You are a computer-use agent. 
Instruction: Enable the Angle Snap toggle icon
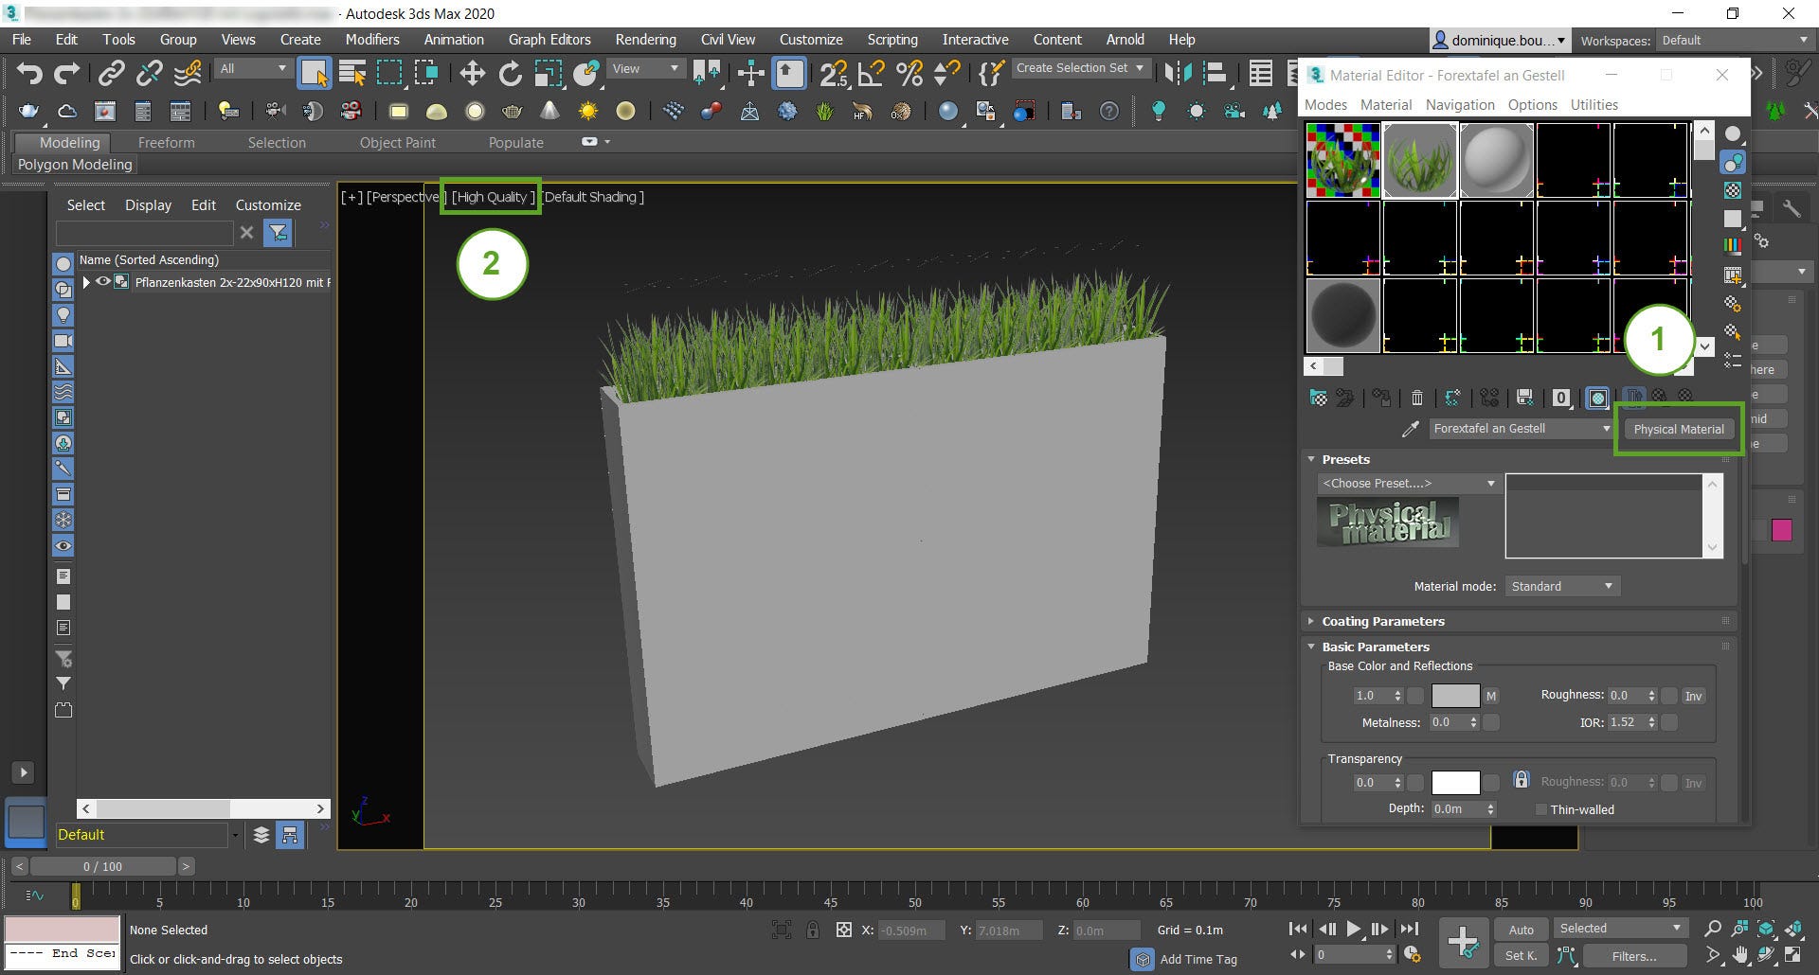pos(871,73)
